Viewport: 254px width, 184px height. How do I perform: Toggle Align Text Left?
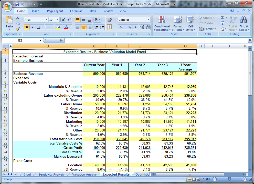point(78,27)
